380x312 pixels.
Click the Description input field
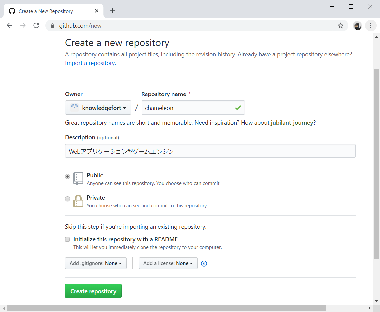[x=210, y=151]
